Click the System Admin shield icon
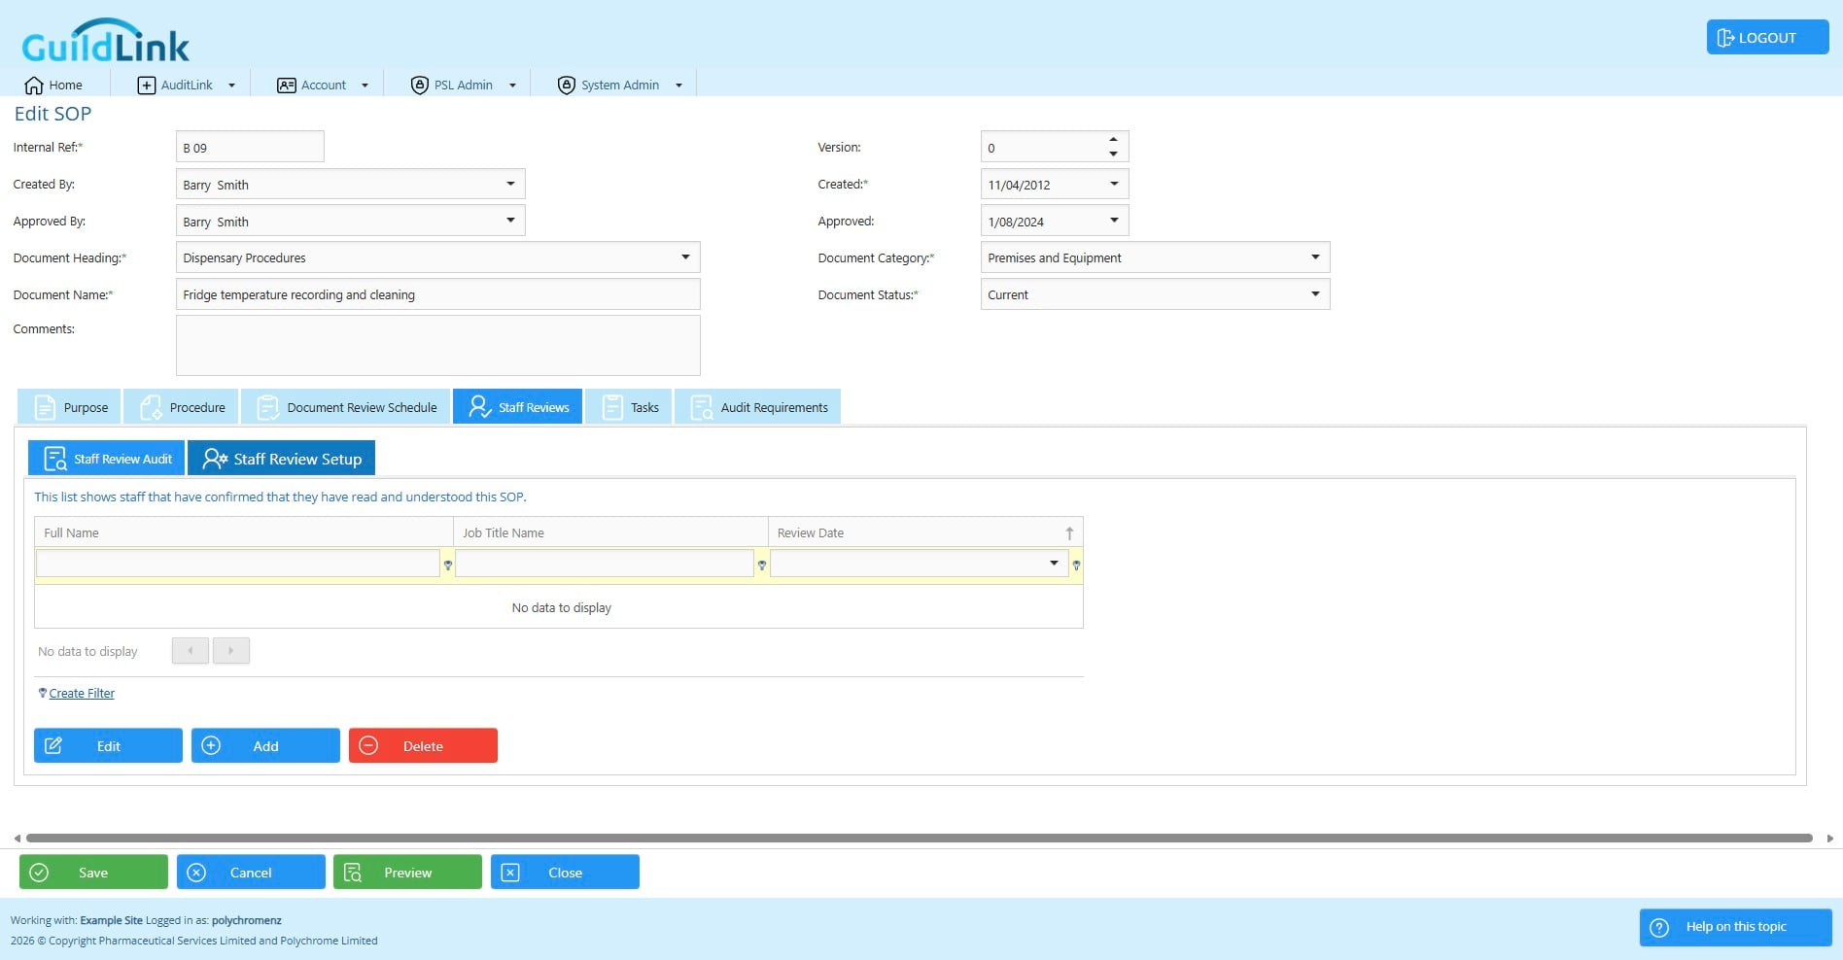 [566, 86]
